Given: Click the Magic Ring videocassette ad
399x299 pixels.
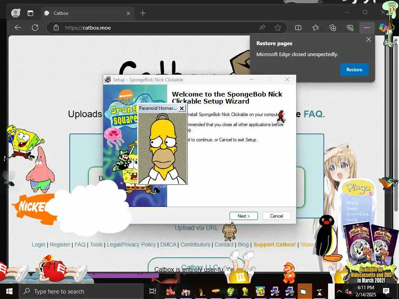Looking at the screenshot, I should point(370,252).
